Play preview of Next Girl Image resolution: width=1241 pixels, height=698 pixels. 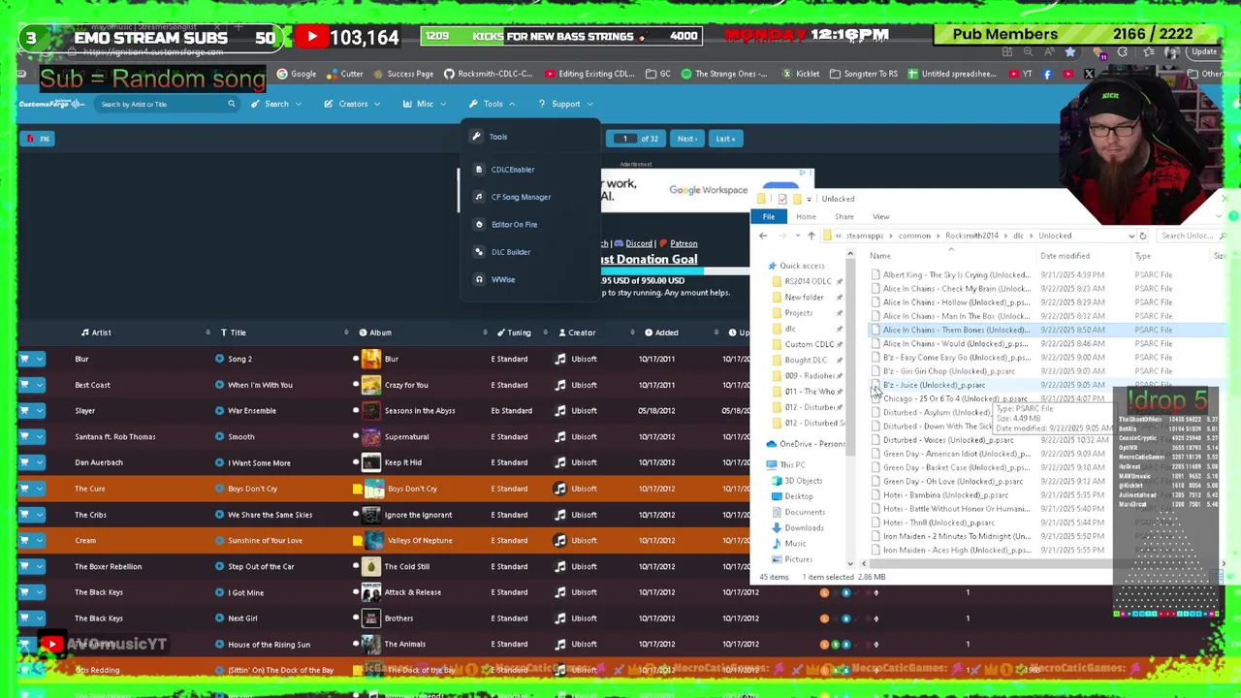[220, 619]
